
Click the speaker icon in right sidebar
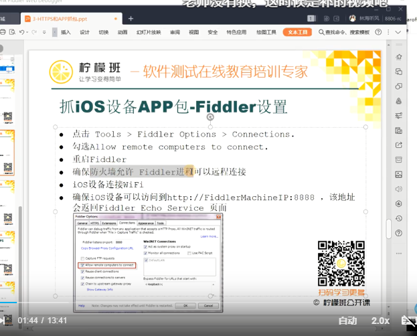[399, 189]
